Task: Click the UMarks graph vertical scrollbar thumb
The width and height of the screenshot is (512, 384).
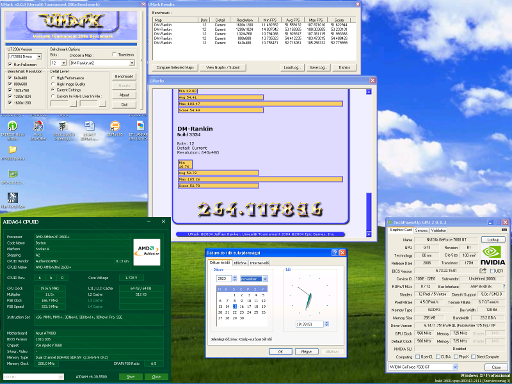Action: [x=369, y=212]
